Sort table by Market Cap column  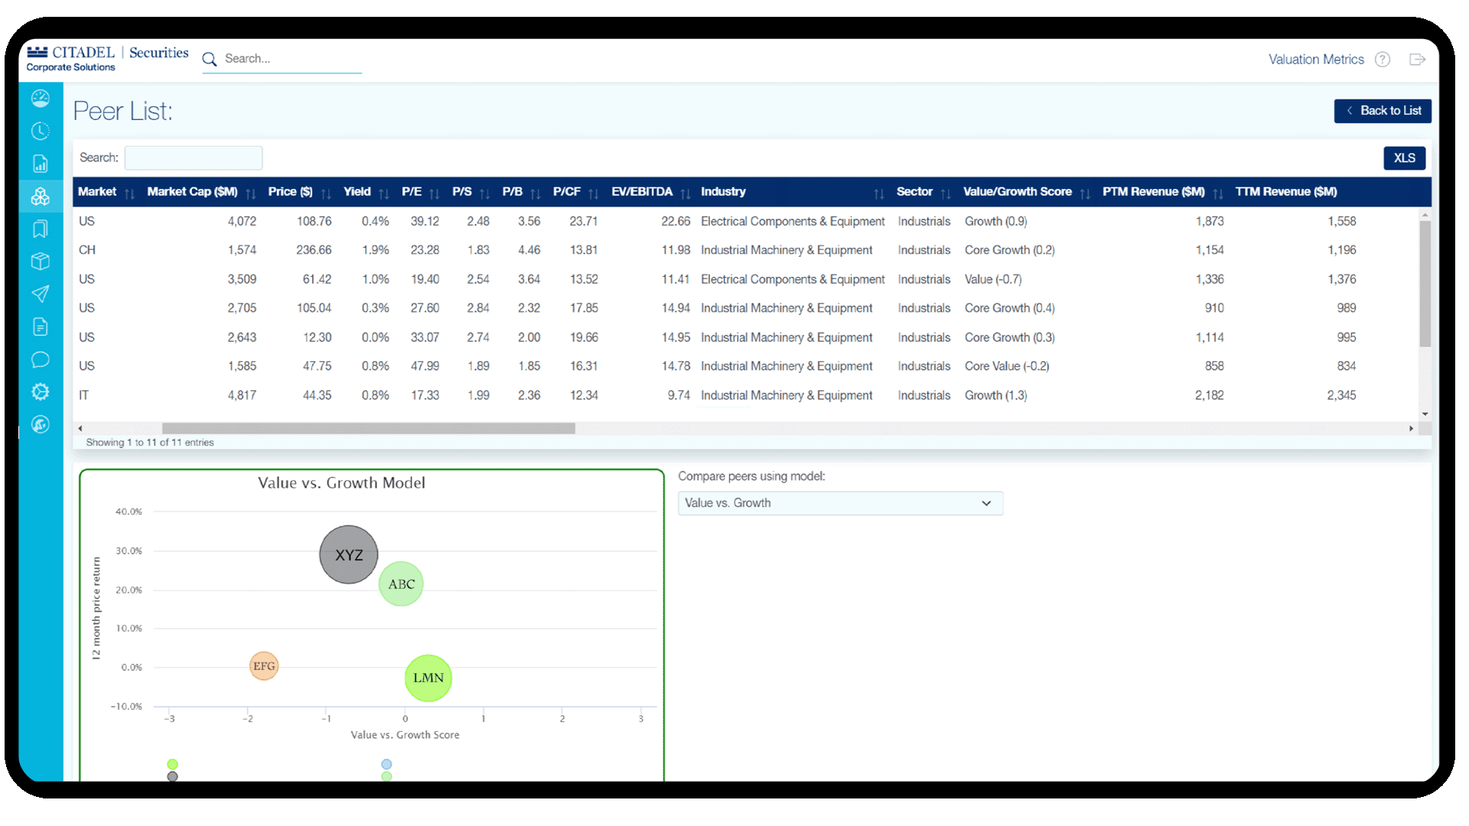point(193,192)
